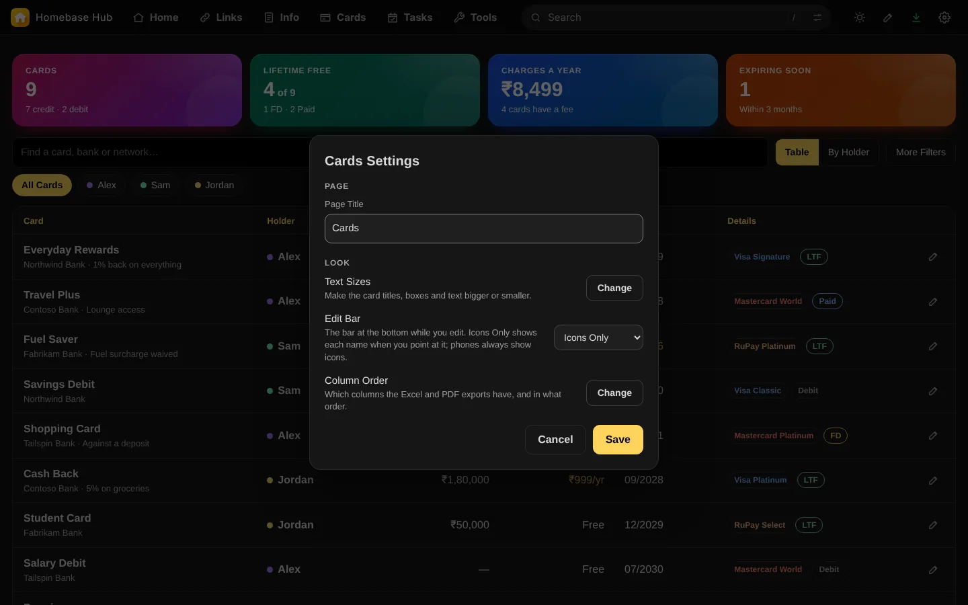
Task: Click the Visa Signature network label
Action: coord(762,257)
